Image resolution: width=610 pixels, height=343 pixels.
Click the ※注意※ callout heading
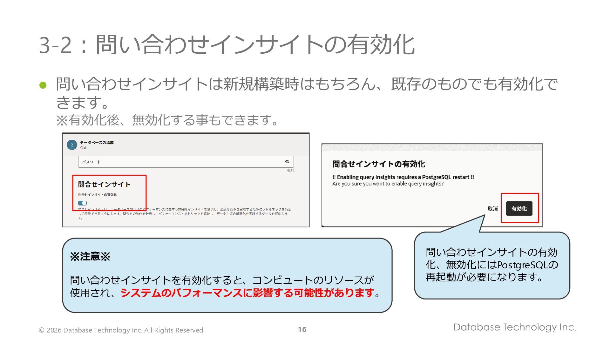(90, 256)
